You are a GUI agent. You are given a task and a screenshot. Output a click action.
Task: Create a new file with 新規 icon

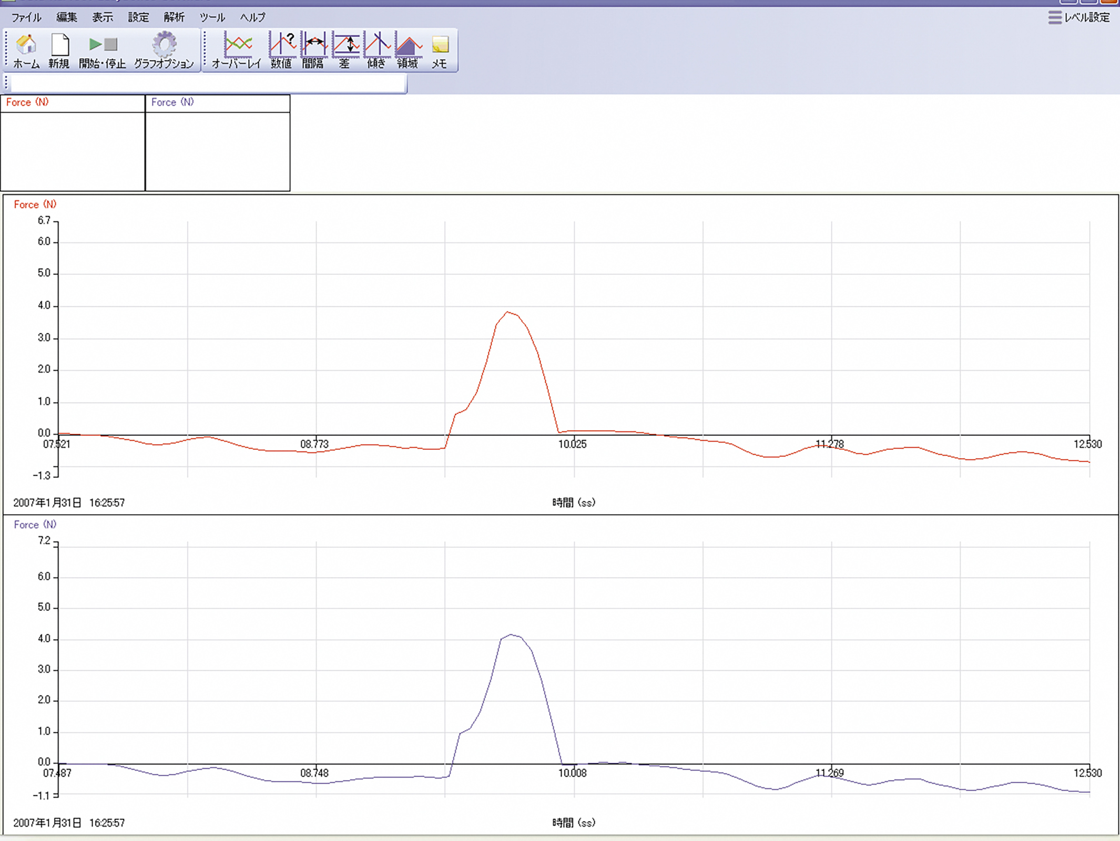pyautogui.click(x=59, y=50)
